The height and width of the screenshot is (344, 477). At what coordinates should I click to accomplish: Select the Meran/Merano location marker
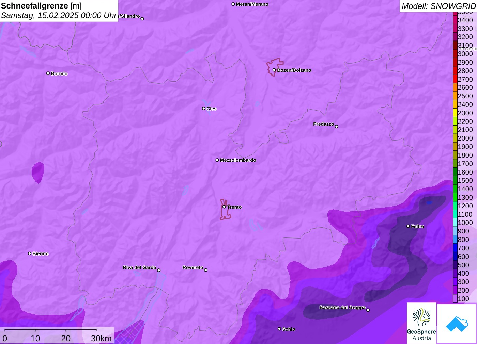click(x=233, y=4)
